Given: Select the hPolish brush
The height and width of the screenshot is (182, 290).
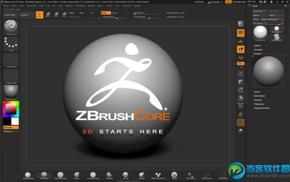Looking at the screenshot, I should 109,176.
